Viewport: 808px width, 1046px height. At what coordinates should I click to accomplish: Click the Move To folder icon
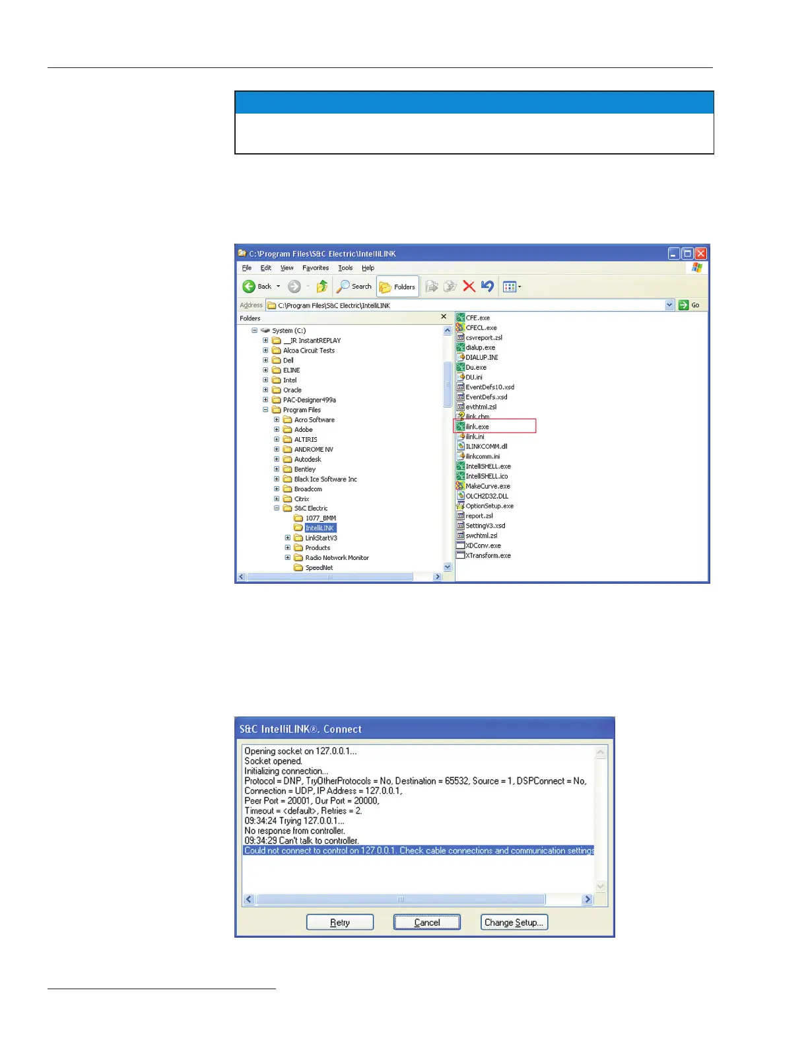pyautogui.click(x=432, y=287)
